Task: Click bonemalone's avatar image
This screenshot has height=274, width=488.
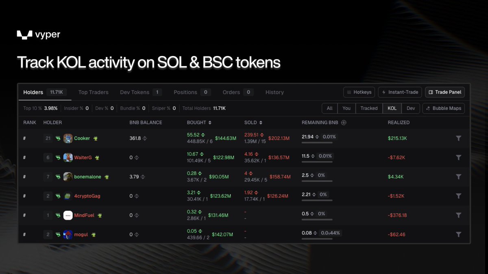Action: [68, 177]
